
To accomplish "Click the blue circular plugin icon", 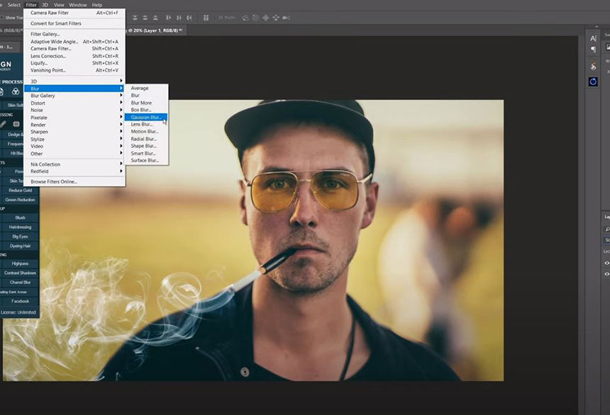I will coord(593,81).
